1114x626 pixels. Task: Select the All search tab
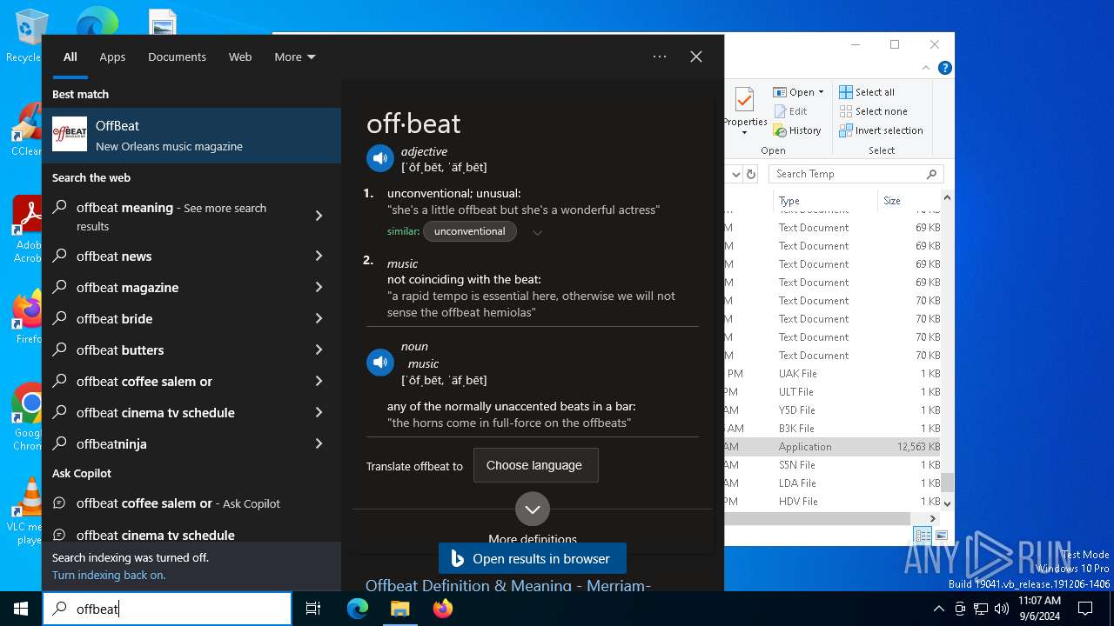tap(70, 57)
